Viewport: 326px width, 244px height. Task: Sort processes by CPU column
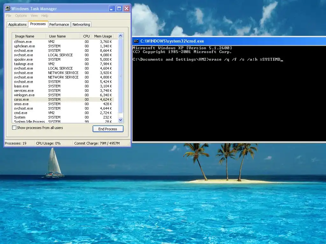[x=86, y=36]
